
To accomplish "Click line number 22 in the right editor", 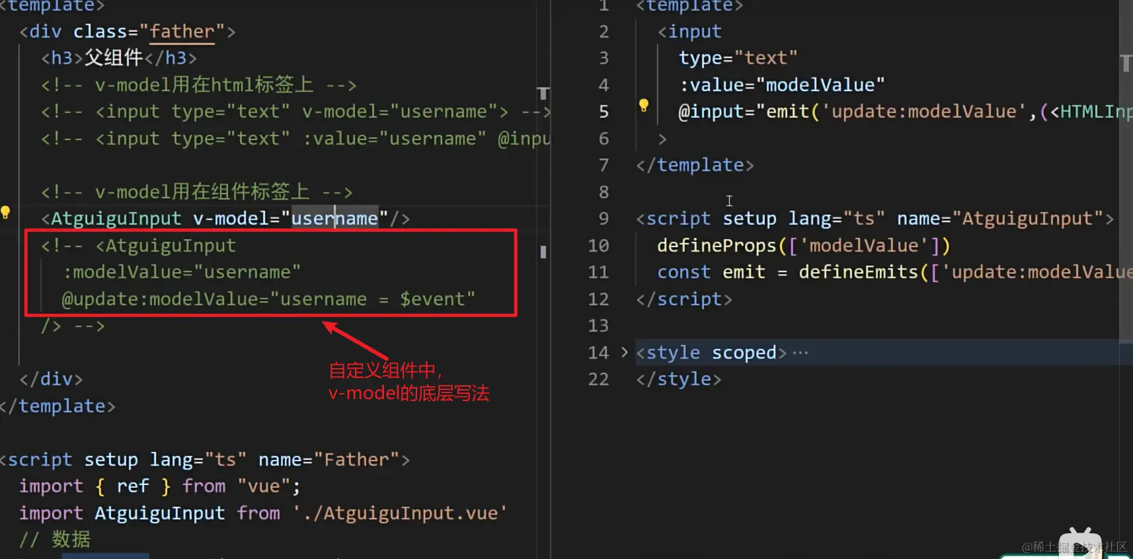I will 598,379.
